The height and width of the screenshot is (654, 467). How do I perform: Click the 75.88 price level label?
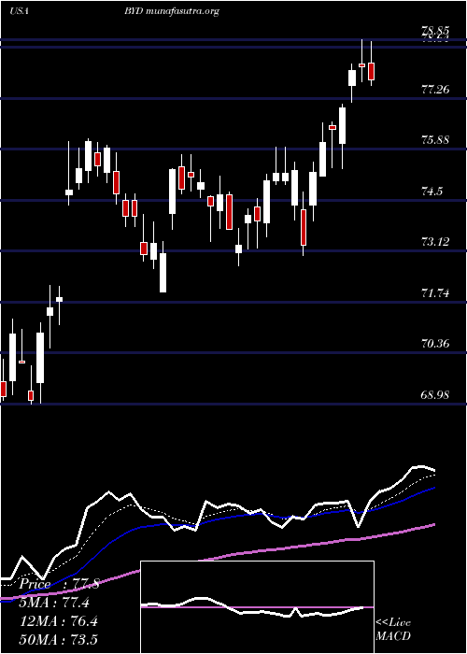coord(435,139)
